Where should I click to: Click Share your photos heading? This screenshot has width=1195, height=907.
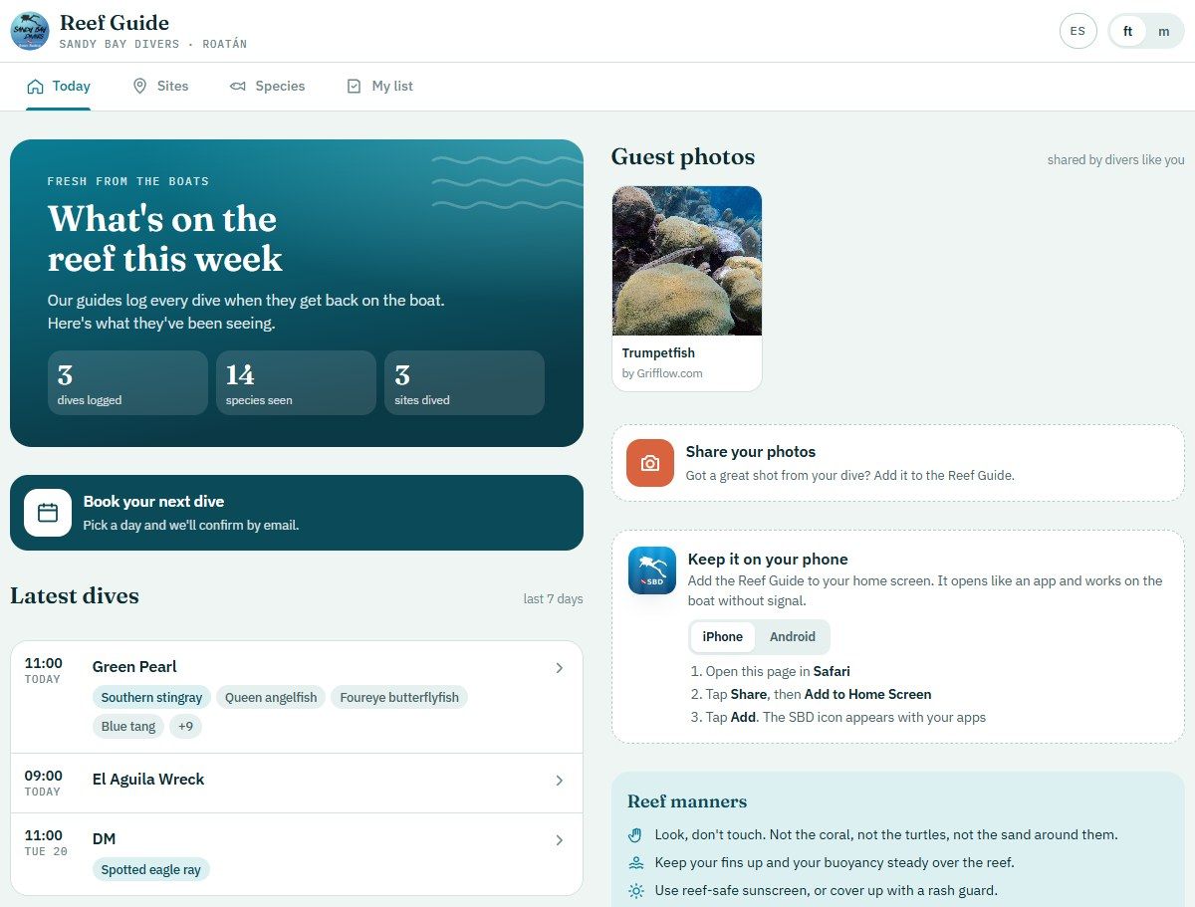point(751,452)
